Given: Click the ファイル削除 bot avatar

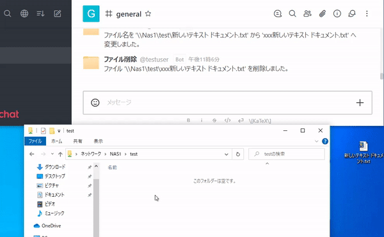Looking at the screenshot, I should point(91,63).
